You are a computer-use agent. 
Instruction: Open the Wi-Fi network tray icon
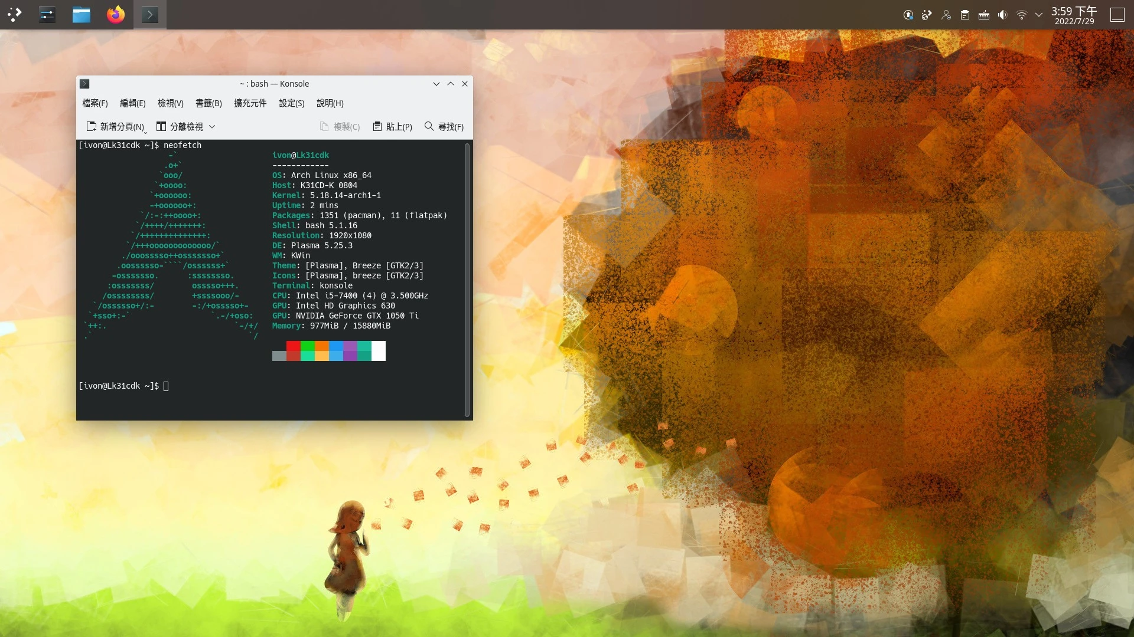[1022, 15]
